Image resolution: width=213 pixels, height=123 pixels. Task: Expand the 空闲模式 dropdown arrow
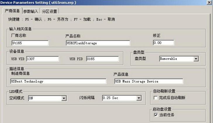(64, 98)
